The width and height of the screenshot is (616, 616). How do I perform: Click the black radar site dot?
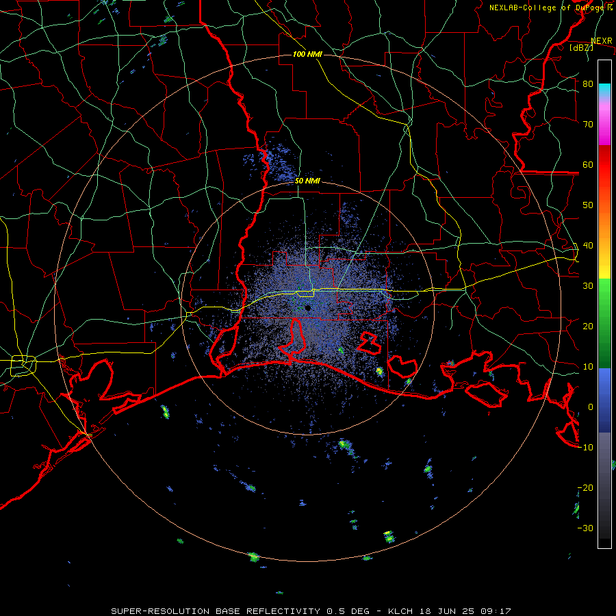pos(308,308)
